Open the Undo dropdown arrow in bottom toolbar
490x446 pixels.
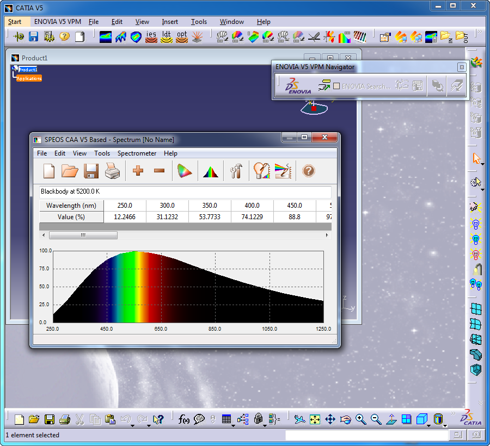click(132, 426)
